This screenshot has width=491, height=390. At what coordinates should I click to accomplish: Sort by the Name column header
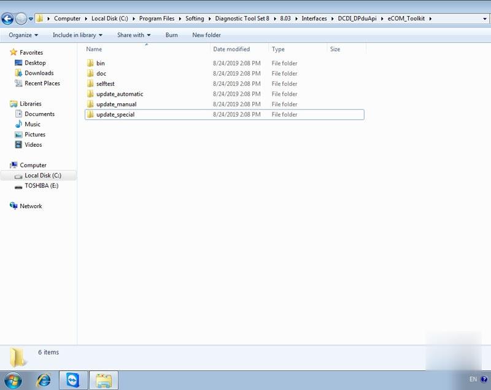pos(95,49)
